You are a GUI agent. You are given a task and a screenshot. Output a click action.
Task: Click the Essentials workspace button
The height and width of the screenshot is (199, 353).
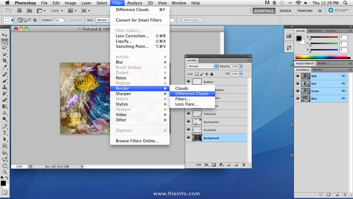coord(264,11)
